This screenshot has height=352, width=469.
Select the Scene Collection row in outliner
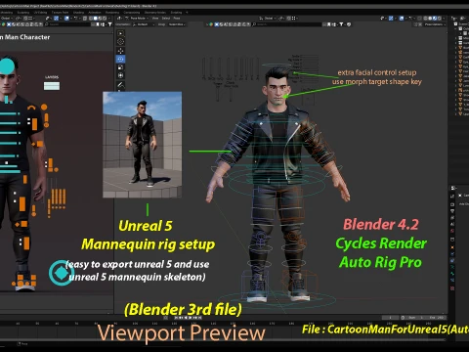[462, 24]
